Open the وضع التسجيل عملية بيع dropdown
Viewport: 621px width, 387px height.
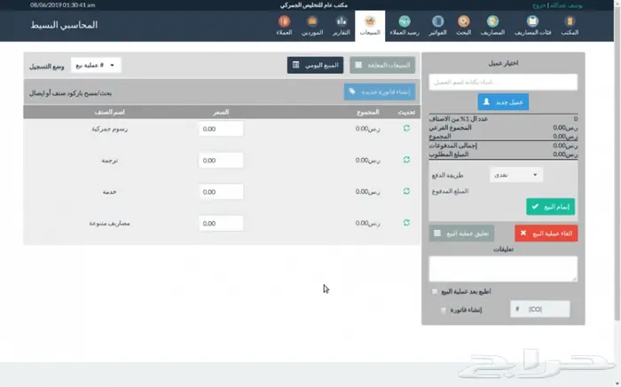[96, 66]
